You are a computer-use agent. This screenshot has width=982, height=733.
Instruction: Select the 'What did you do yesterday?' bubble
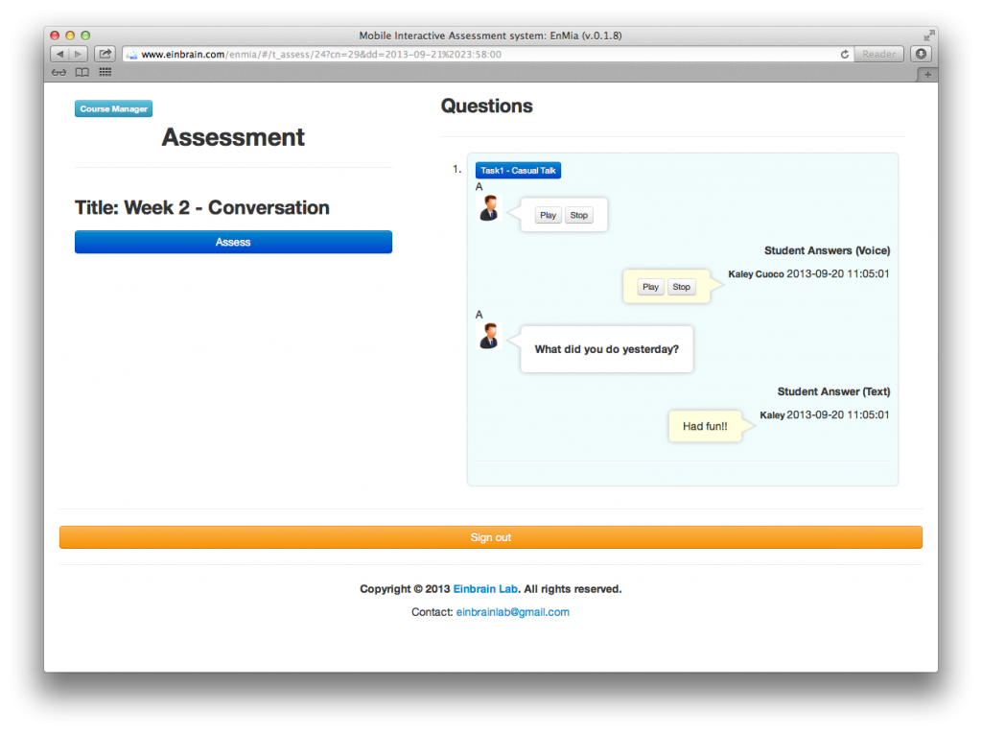[x=607, y=349]
